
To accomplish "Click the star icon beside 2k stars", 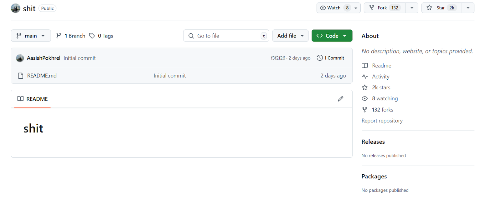I will [364, 87].
